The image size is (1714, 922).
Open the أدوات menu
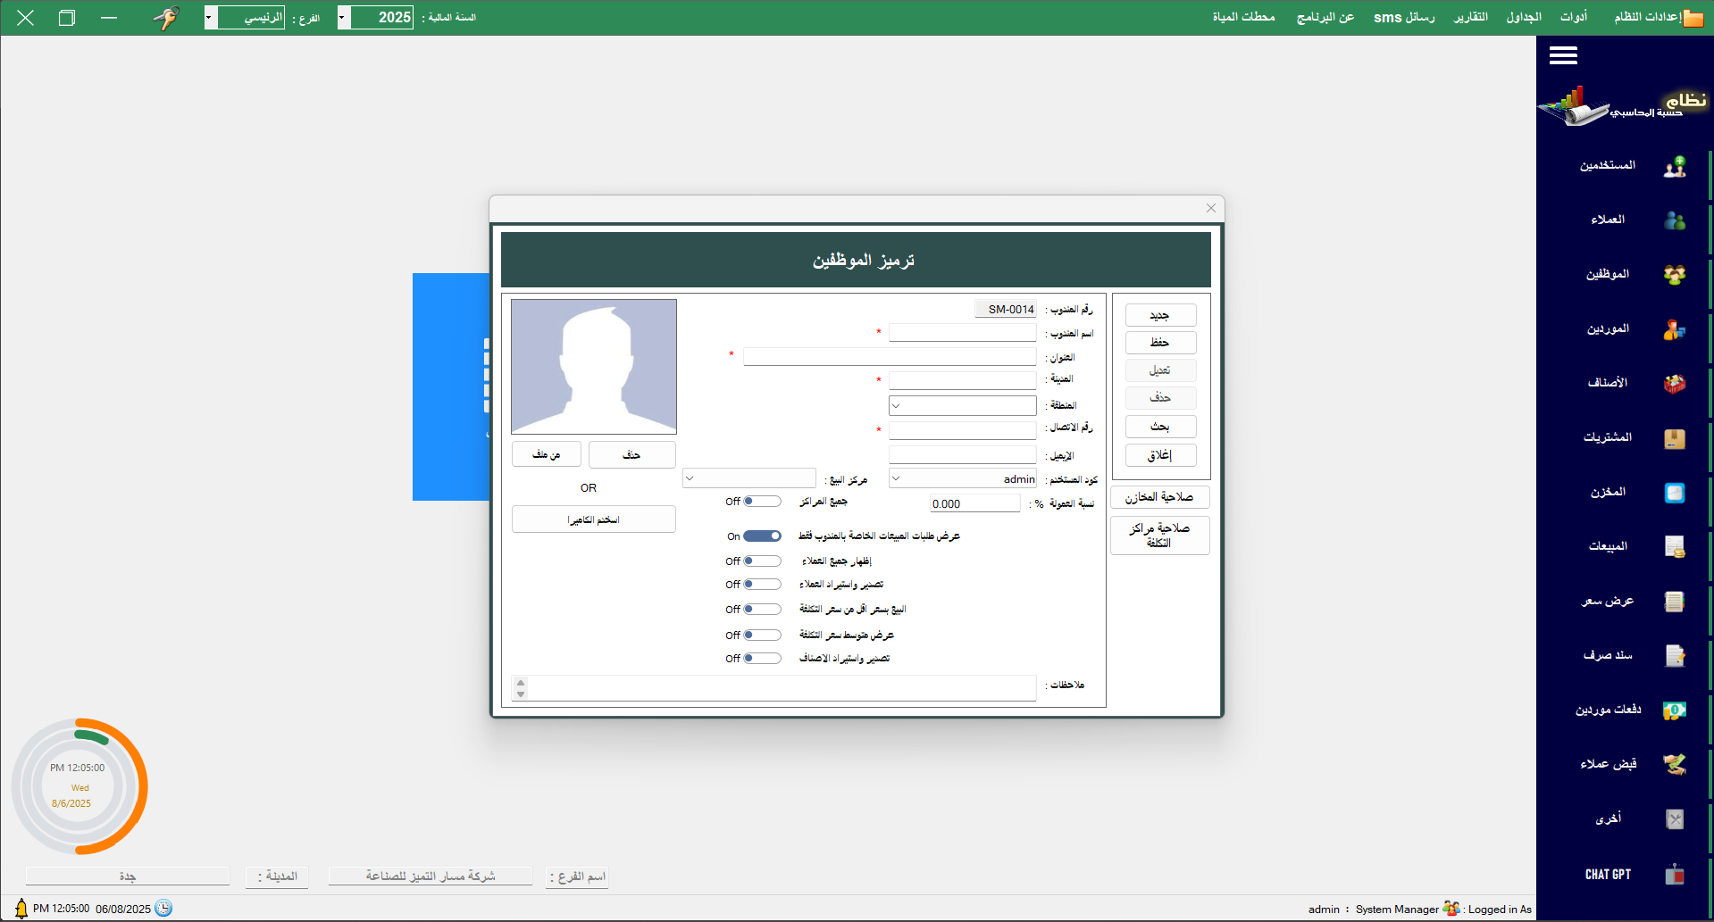click(1574, 17)
